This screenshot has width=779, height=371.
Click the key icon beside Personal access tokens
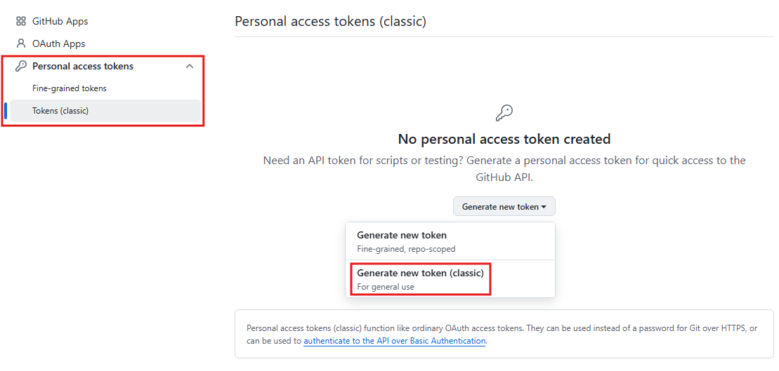click(21, 66)
